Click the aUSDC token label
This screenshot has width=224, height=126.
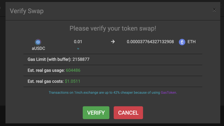pyautogui.click(x=38, y=48)
